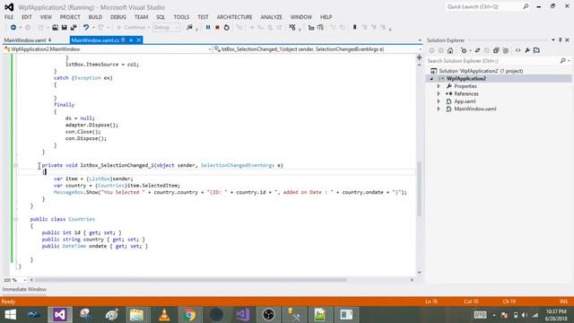Switch to the MainWindow.xaml tab
Screen dimensions: 574x323
25,39
